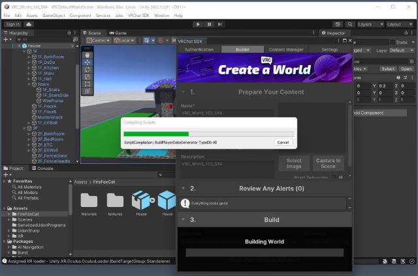
Task: Select the Transform tool in scene
Action: click(x=87, y=91)
